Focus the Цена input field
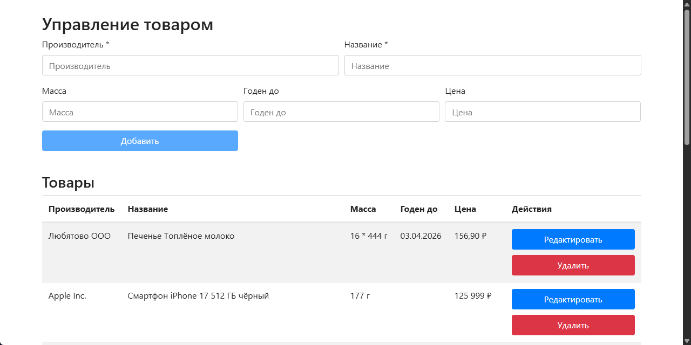691x345 pixels. point(543,112)
